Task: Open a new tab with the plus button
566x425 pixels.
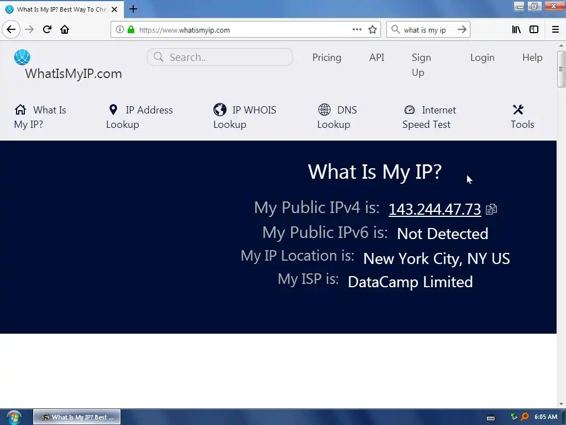Action: [133, 9]
